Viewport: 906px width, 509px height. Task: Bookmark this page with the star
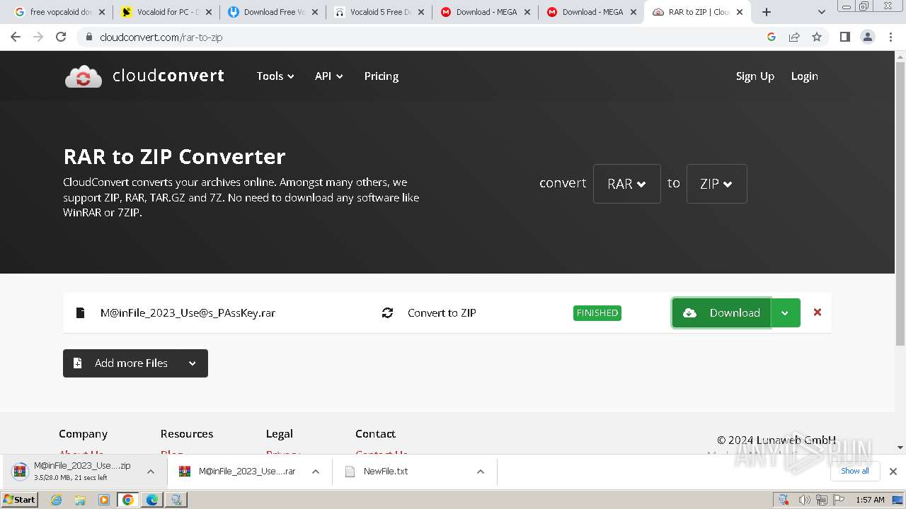(x=817, y=37)
